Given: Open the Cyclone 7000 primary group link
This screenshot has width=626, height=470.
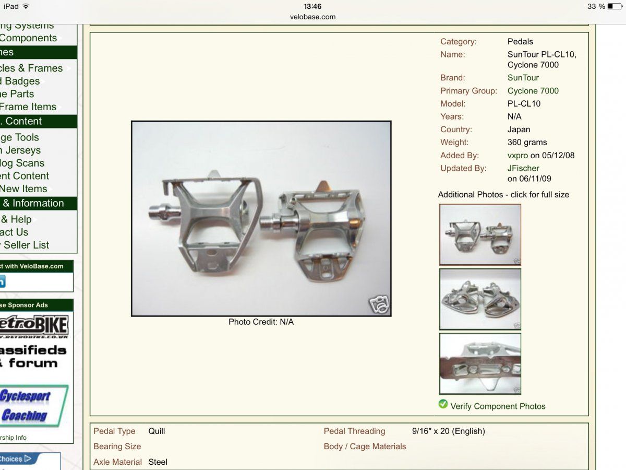Looking at the screenshot, I should tap(533, 91).
